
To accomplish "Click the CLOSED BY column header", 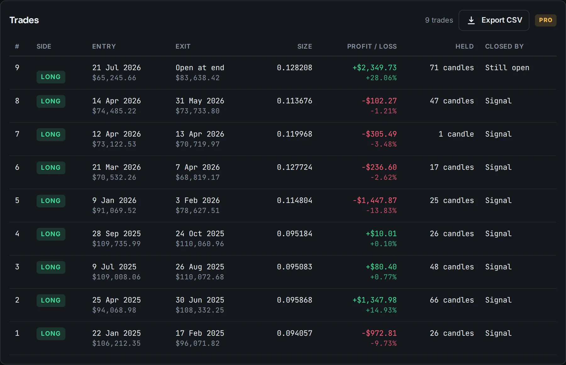I will 504,46.
